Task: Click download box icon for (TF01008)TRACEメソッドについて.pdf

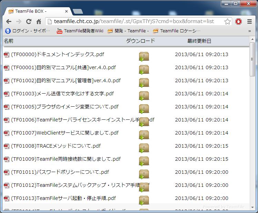Action: click(144, 148)
